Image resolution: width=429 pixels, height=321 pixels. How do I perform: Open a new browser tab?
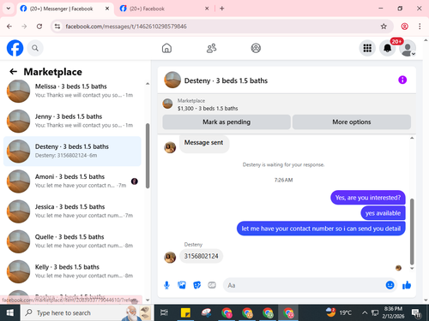(x=222, y=9)
